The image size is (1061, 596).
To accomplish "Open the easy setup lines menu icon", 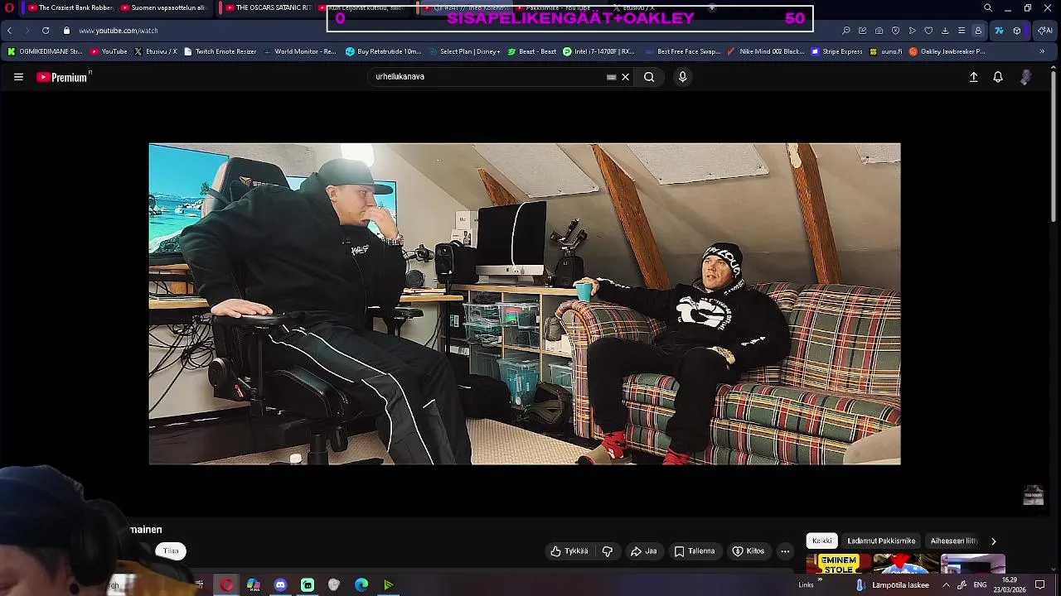I will point(962,31).
